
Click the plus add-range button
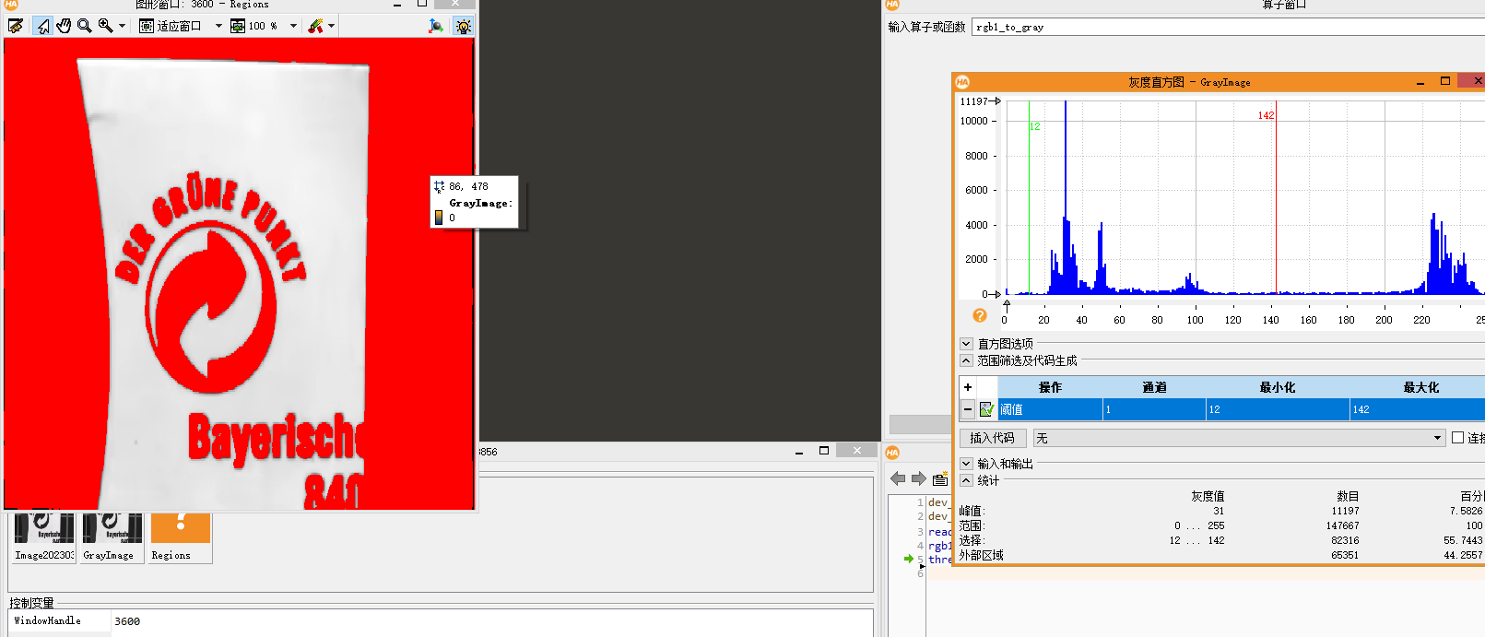pos(968,387)
